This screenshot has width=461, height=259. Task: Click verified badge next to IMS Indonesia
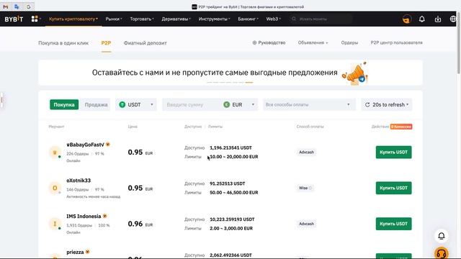(x=104, y=216)
